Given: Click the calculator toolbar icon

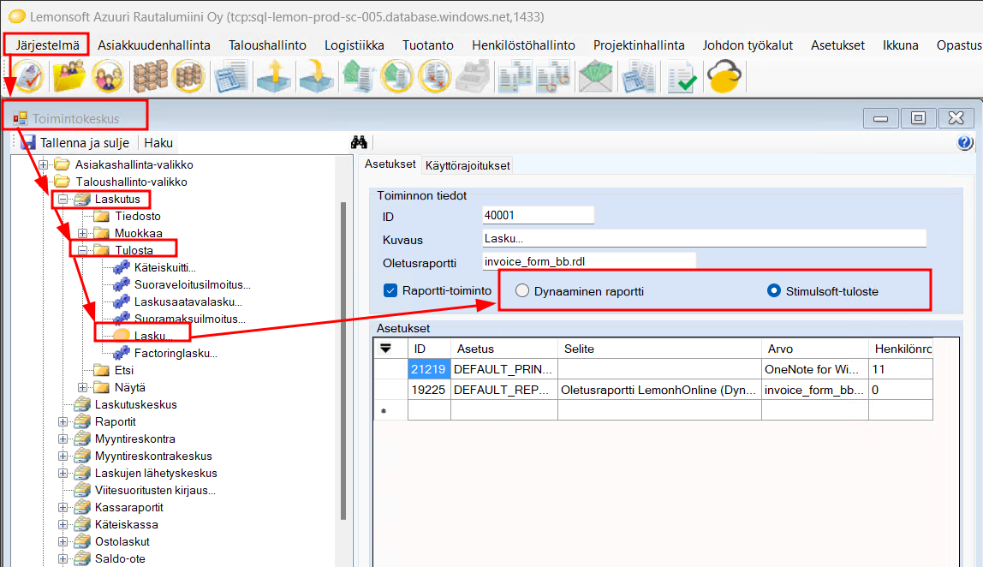Looking at the screenshot, I should tap(229, 76).
